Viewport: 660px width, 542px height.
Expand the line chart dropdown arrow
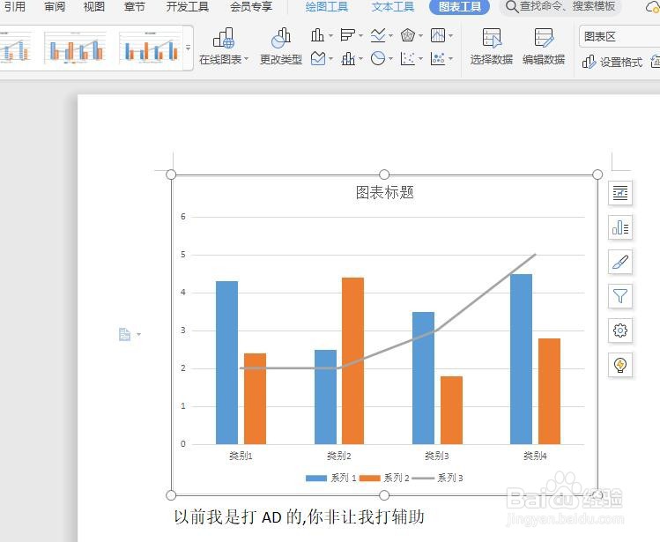point(390,36)
